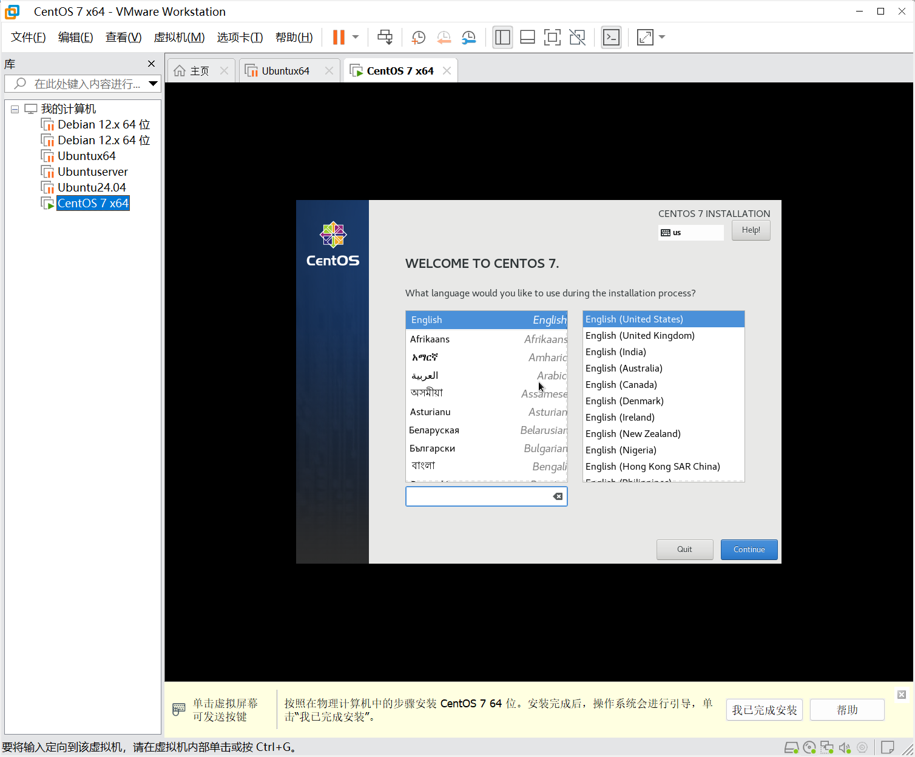Open the 选项卡 menu
Screen dimensions: 915x757
pos(240,37)
